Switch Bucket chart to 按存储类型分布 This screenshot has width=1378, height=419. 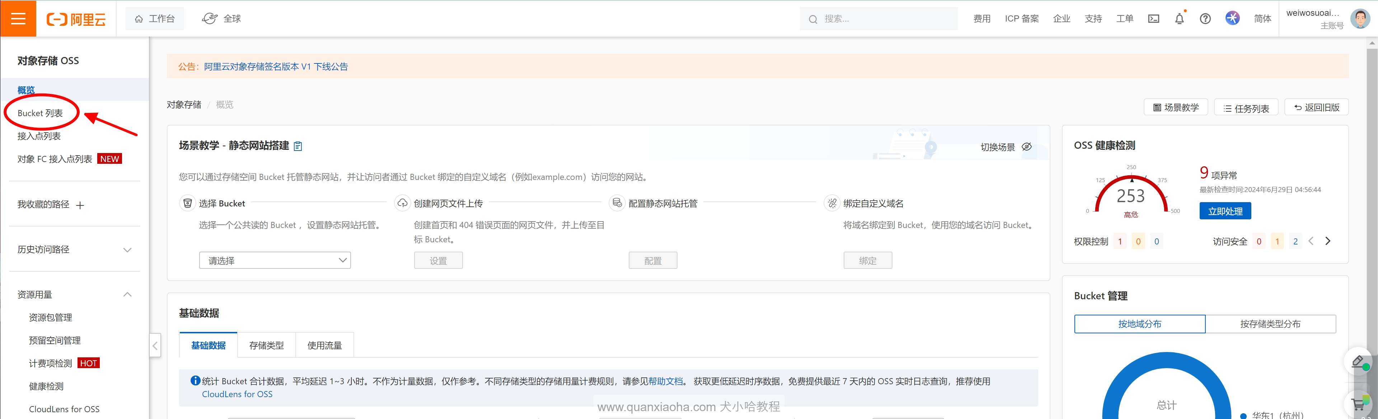[1270, 324]
